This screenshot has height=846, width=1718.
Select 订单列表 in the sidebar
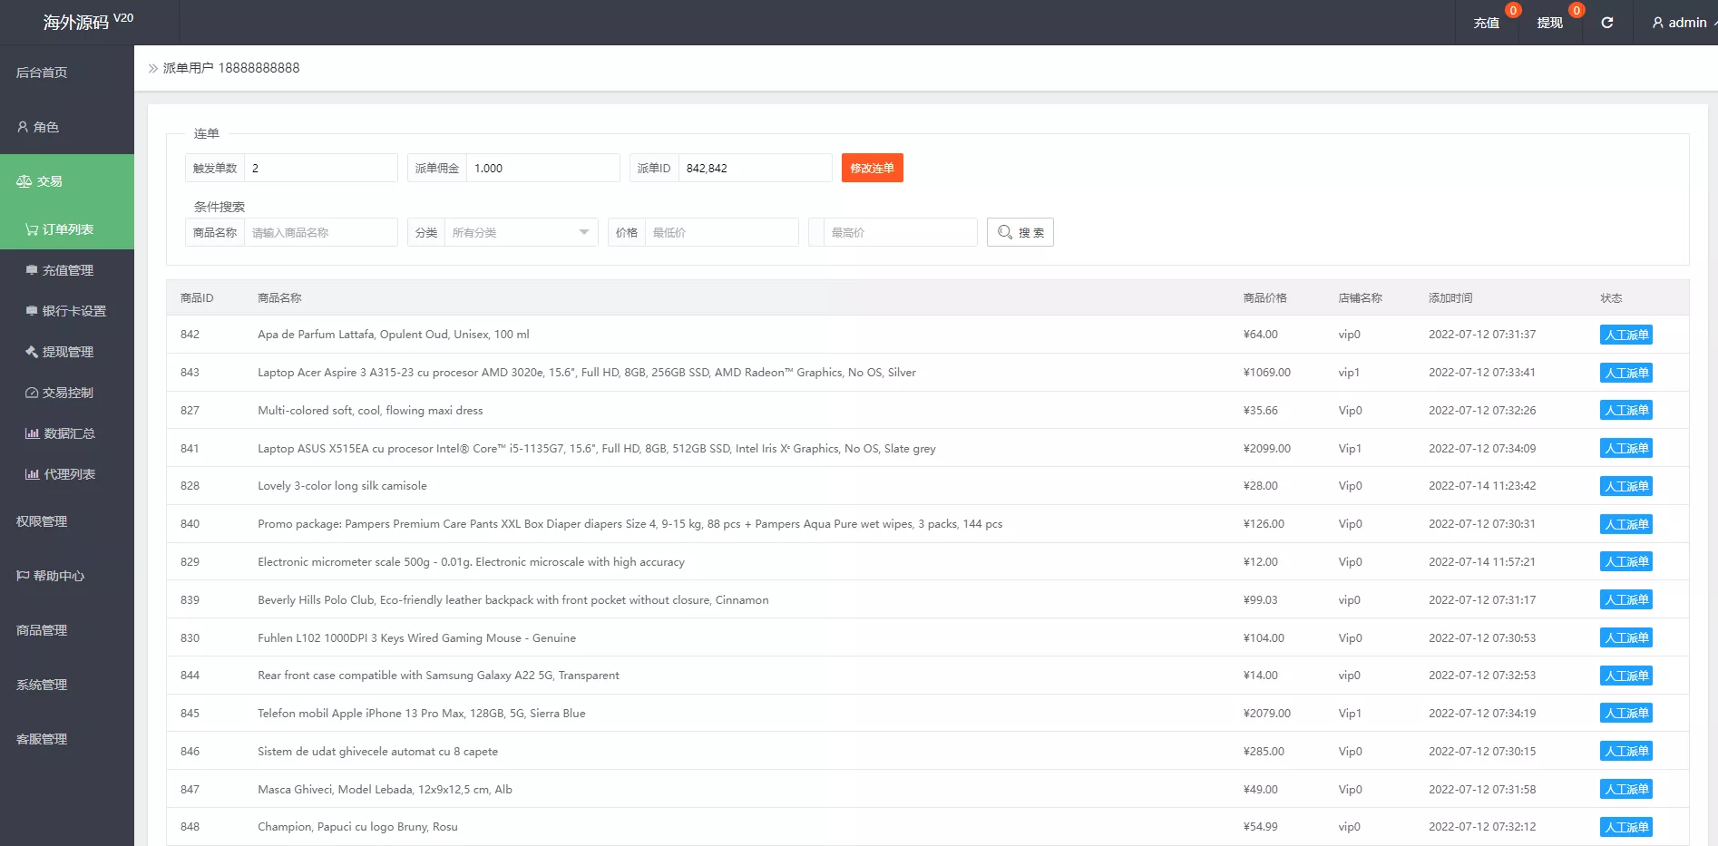pos(67,229)
